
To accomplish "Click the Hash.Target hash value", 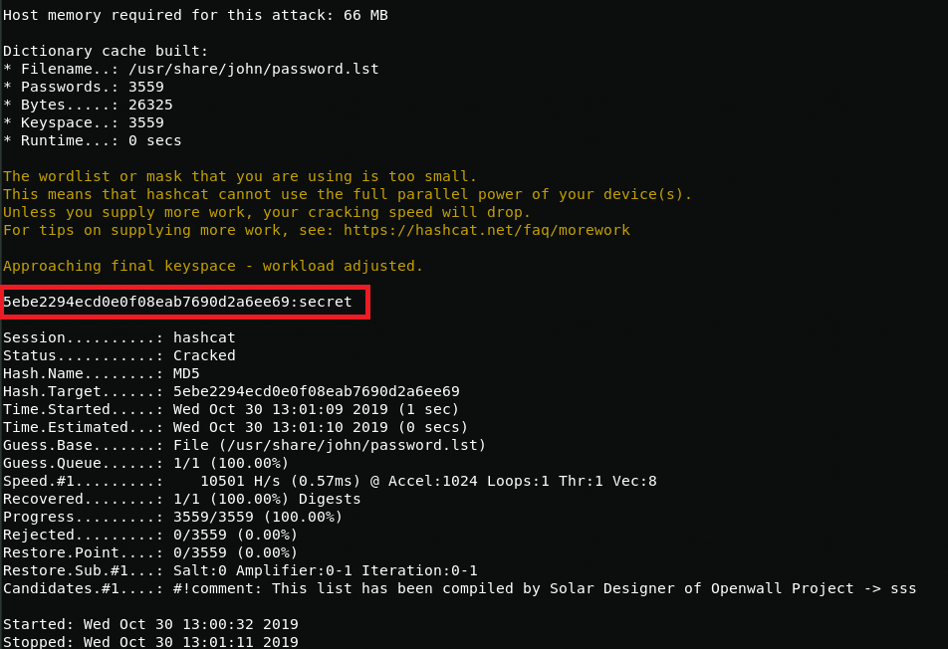I will click(x=317, y=391).
